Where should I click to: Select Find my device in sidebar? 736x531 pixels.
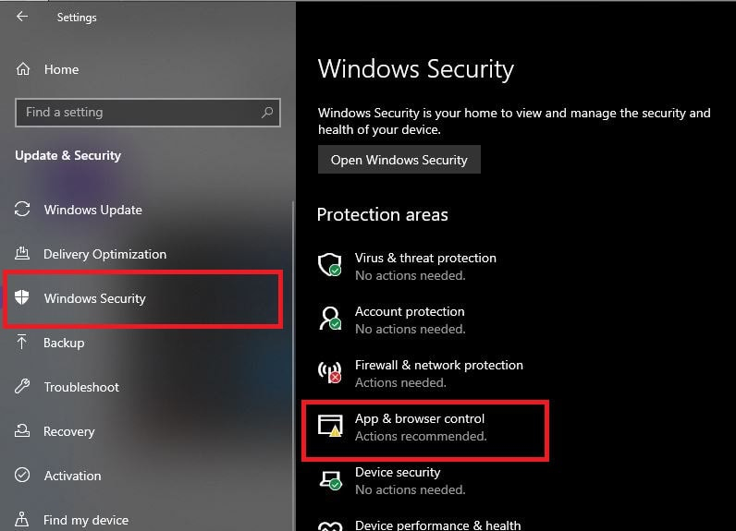[x=86, y=520]
